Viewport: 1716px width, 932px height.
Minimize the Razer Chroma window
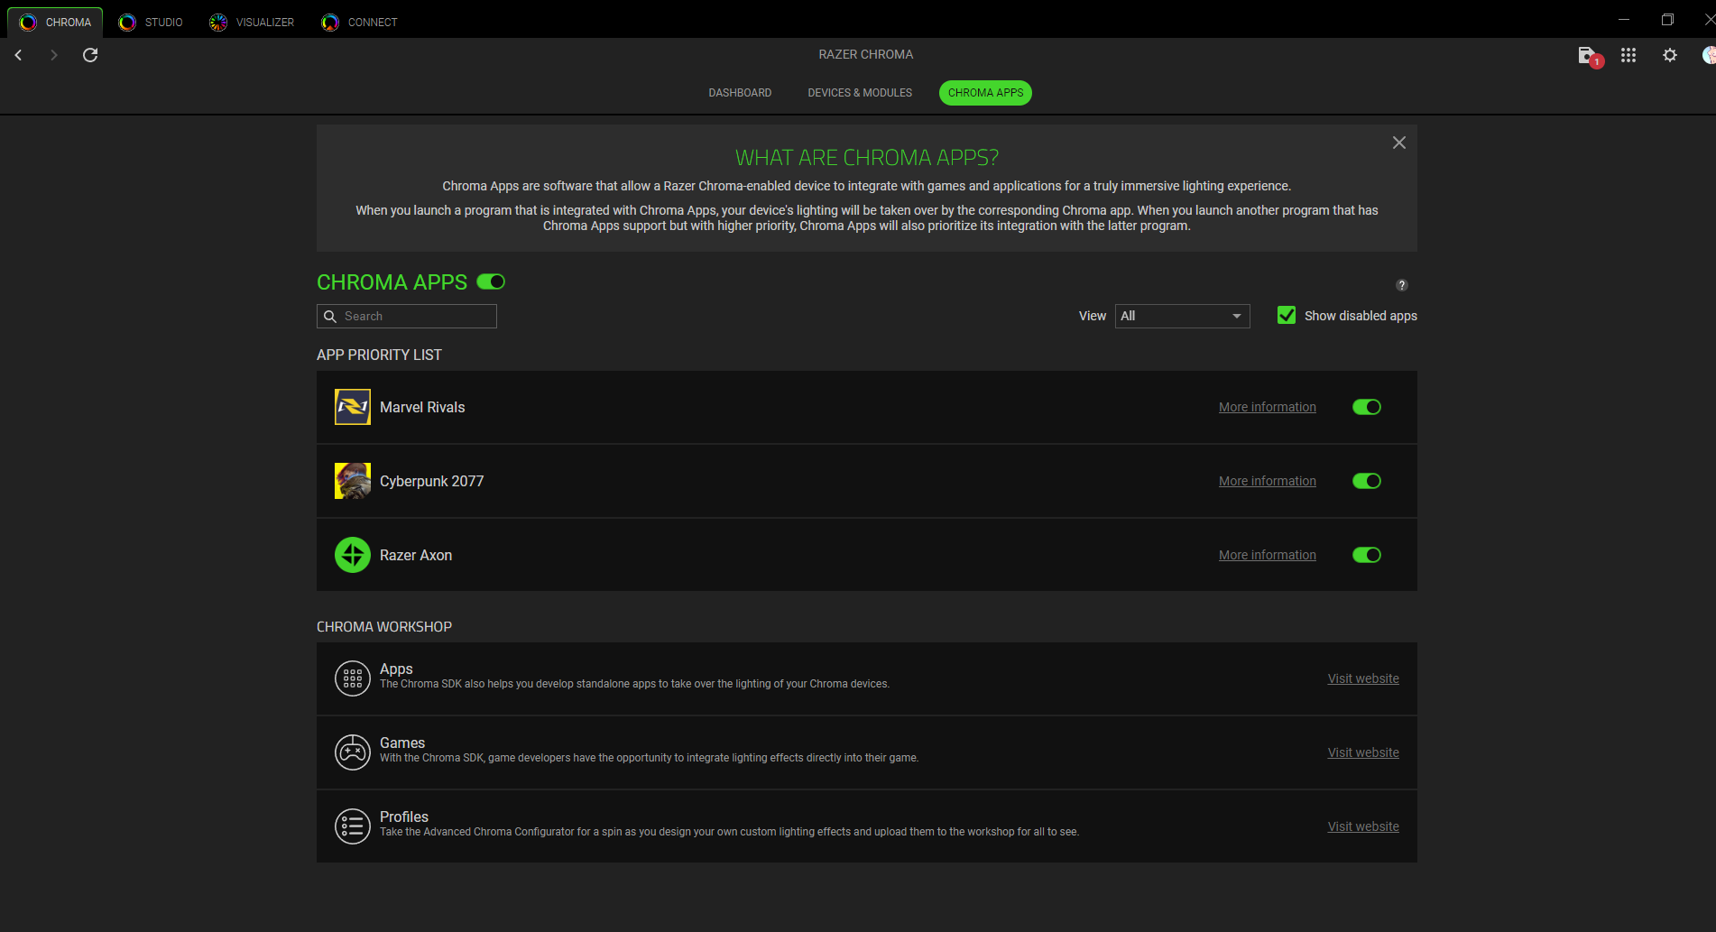click(x=1624, y=19)
